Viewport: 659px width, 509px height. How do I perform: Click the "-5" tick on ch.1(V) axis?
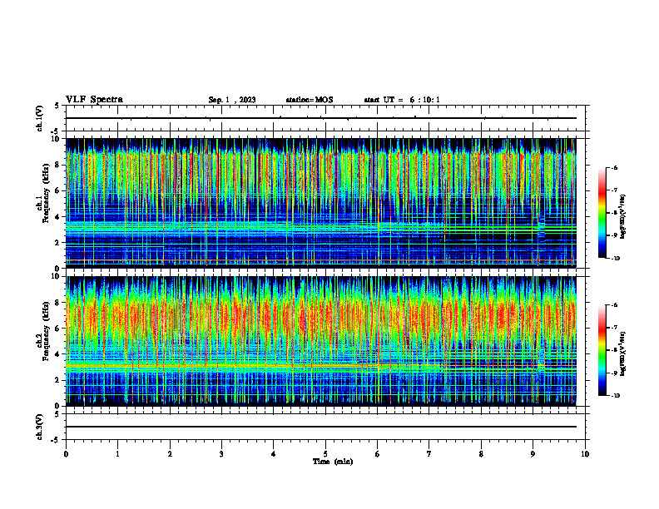click(56, 131)
